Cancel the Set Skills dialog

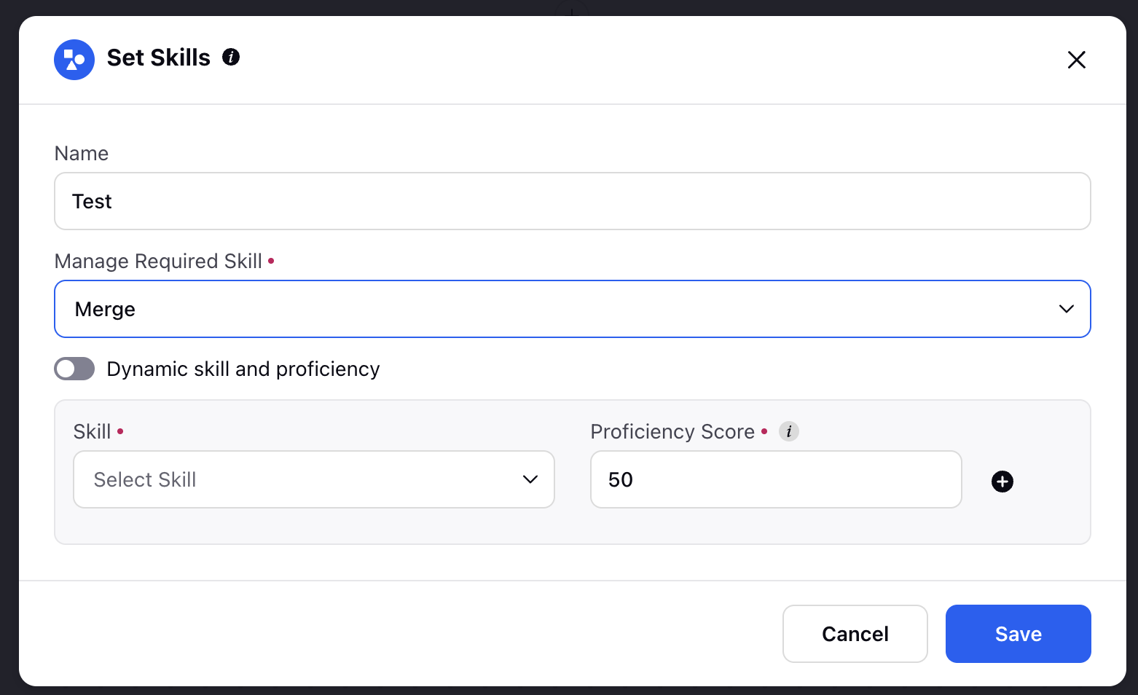click(855, 634)
